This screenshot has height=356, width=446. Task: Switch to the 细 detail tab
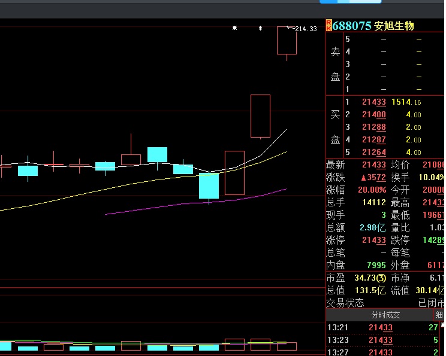439,315
